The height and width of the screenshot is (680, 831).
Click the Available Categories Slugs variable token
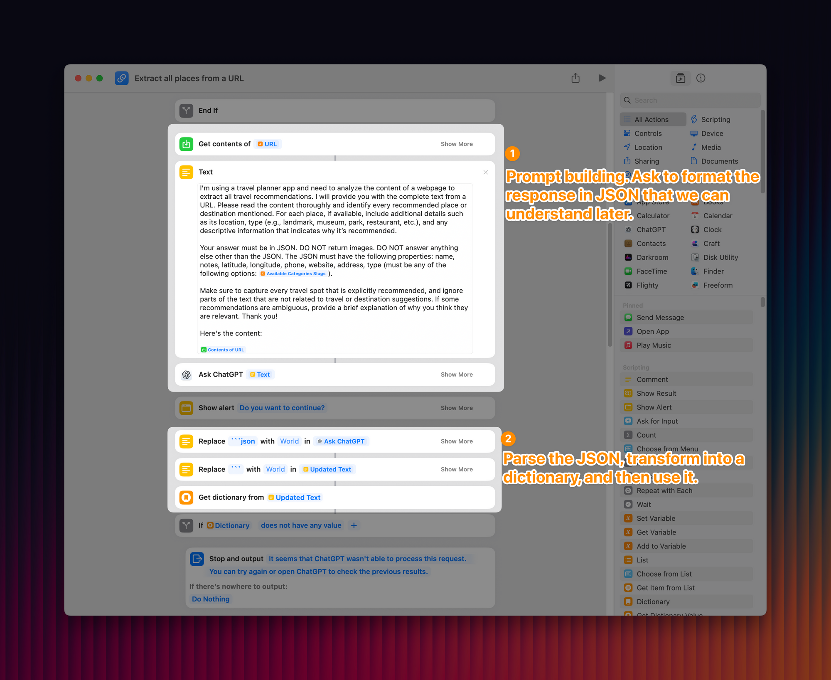pos(293,273)
